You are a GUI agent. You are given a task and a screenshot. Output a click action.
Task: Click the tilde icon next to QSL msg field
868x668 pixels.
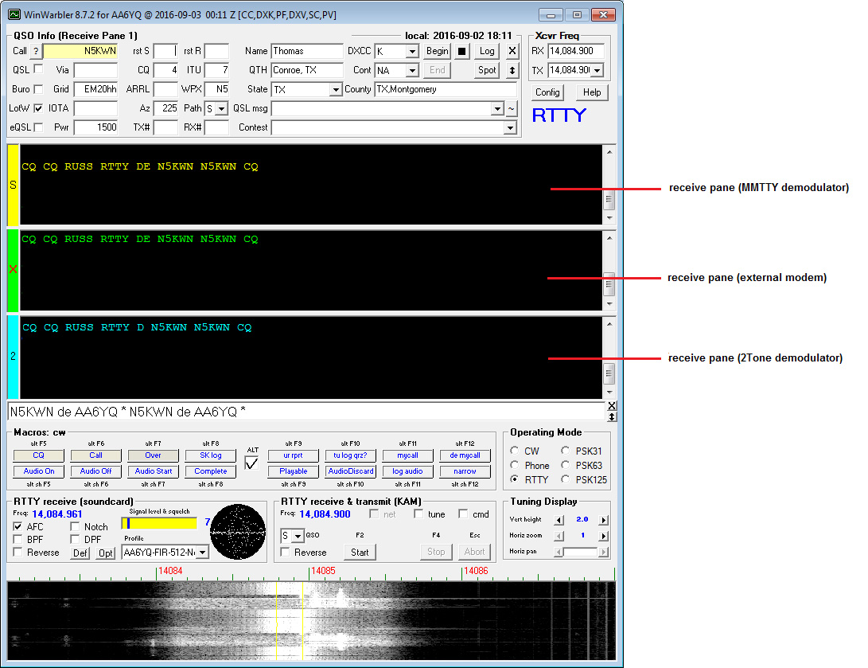click(512, 108)
